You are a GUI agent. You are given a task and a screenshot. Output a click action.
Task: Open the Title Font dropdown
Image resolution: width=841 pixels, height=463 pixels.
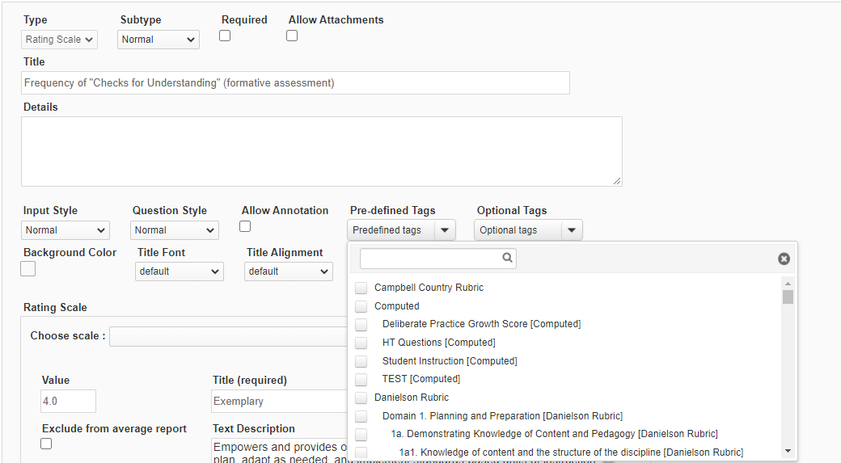179,271
